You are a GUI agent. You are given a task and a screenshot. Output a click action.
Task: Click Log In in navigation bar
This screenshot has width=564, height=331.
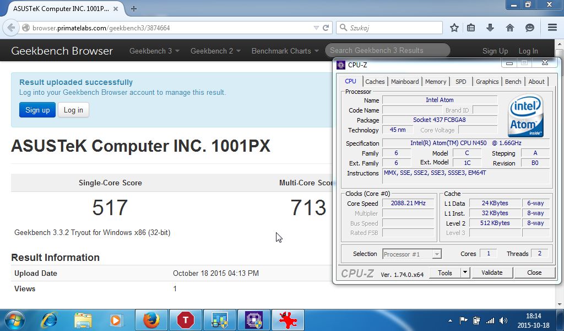528,51
